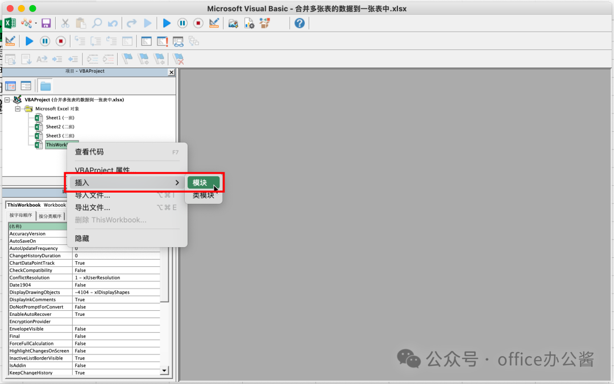Choose 类模块 in the insert submenu
This screenshot has width=614, height=384.
point(203,195)
